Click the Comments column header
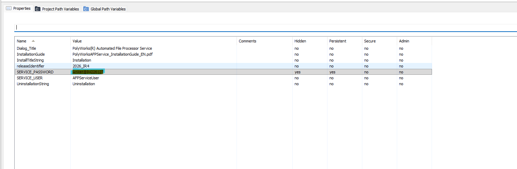The width and height of the screenshot is (517, 169). (265, 41)
